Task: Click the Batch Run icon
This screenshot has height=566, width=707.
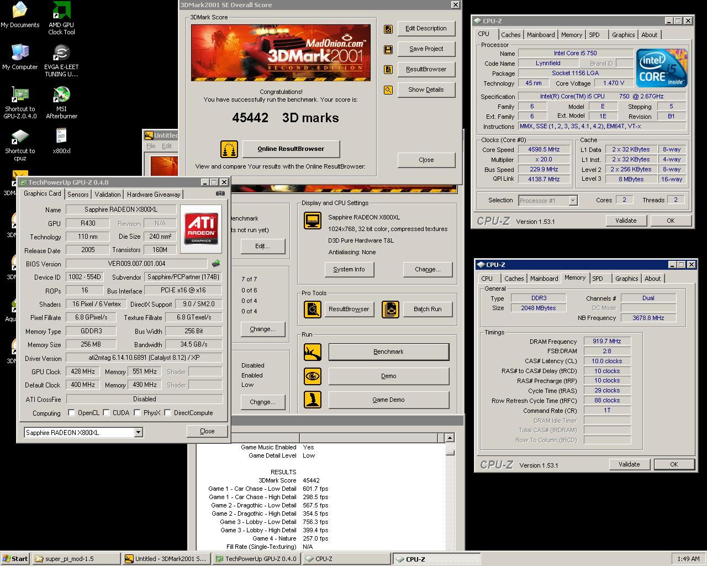Action: click(x=390, y=309)
